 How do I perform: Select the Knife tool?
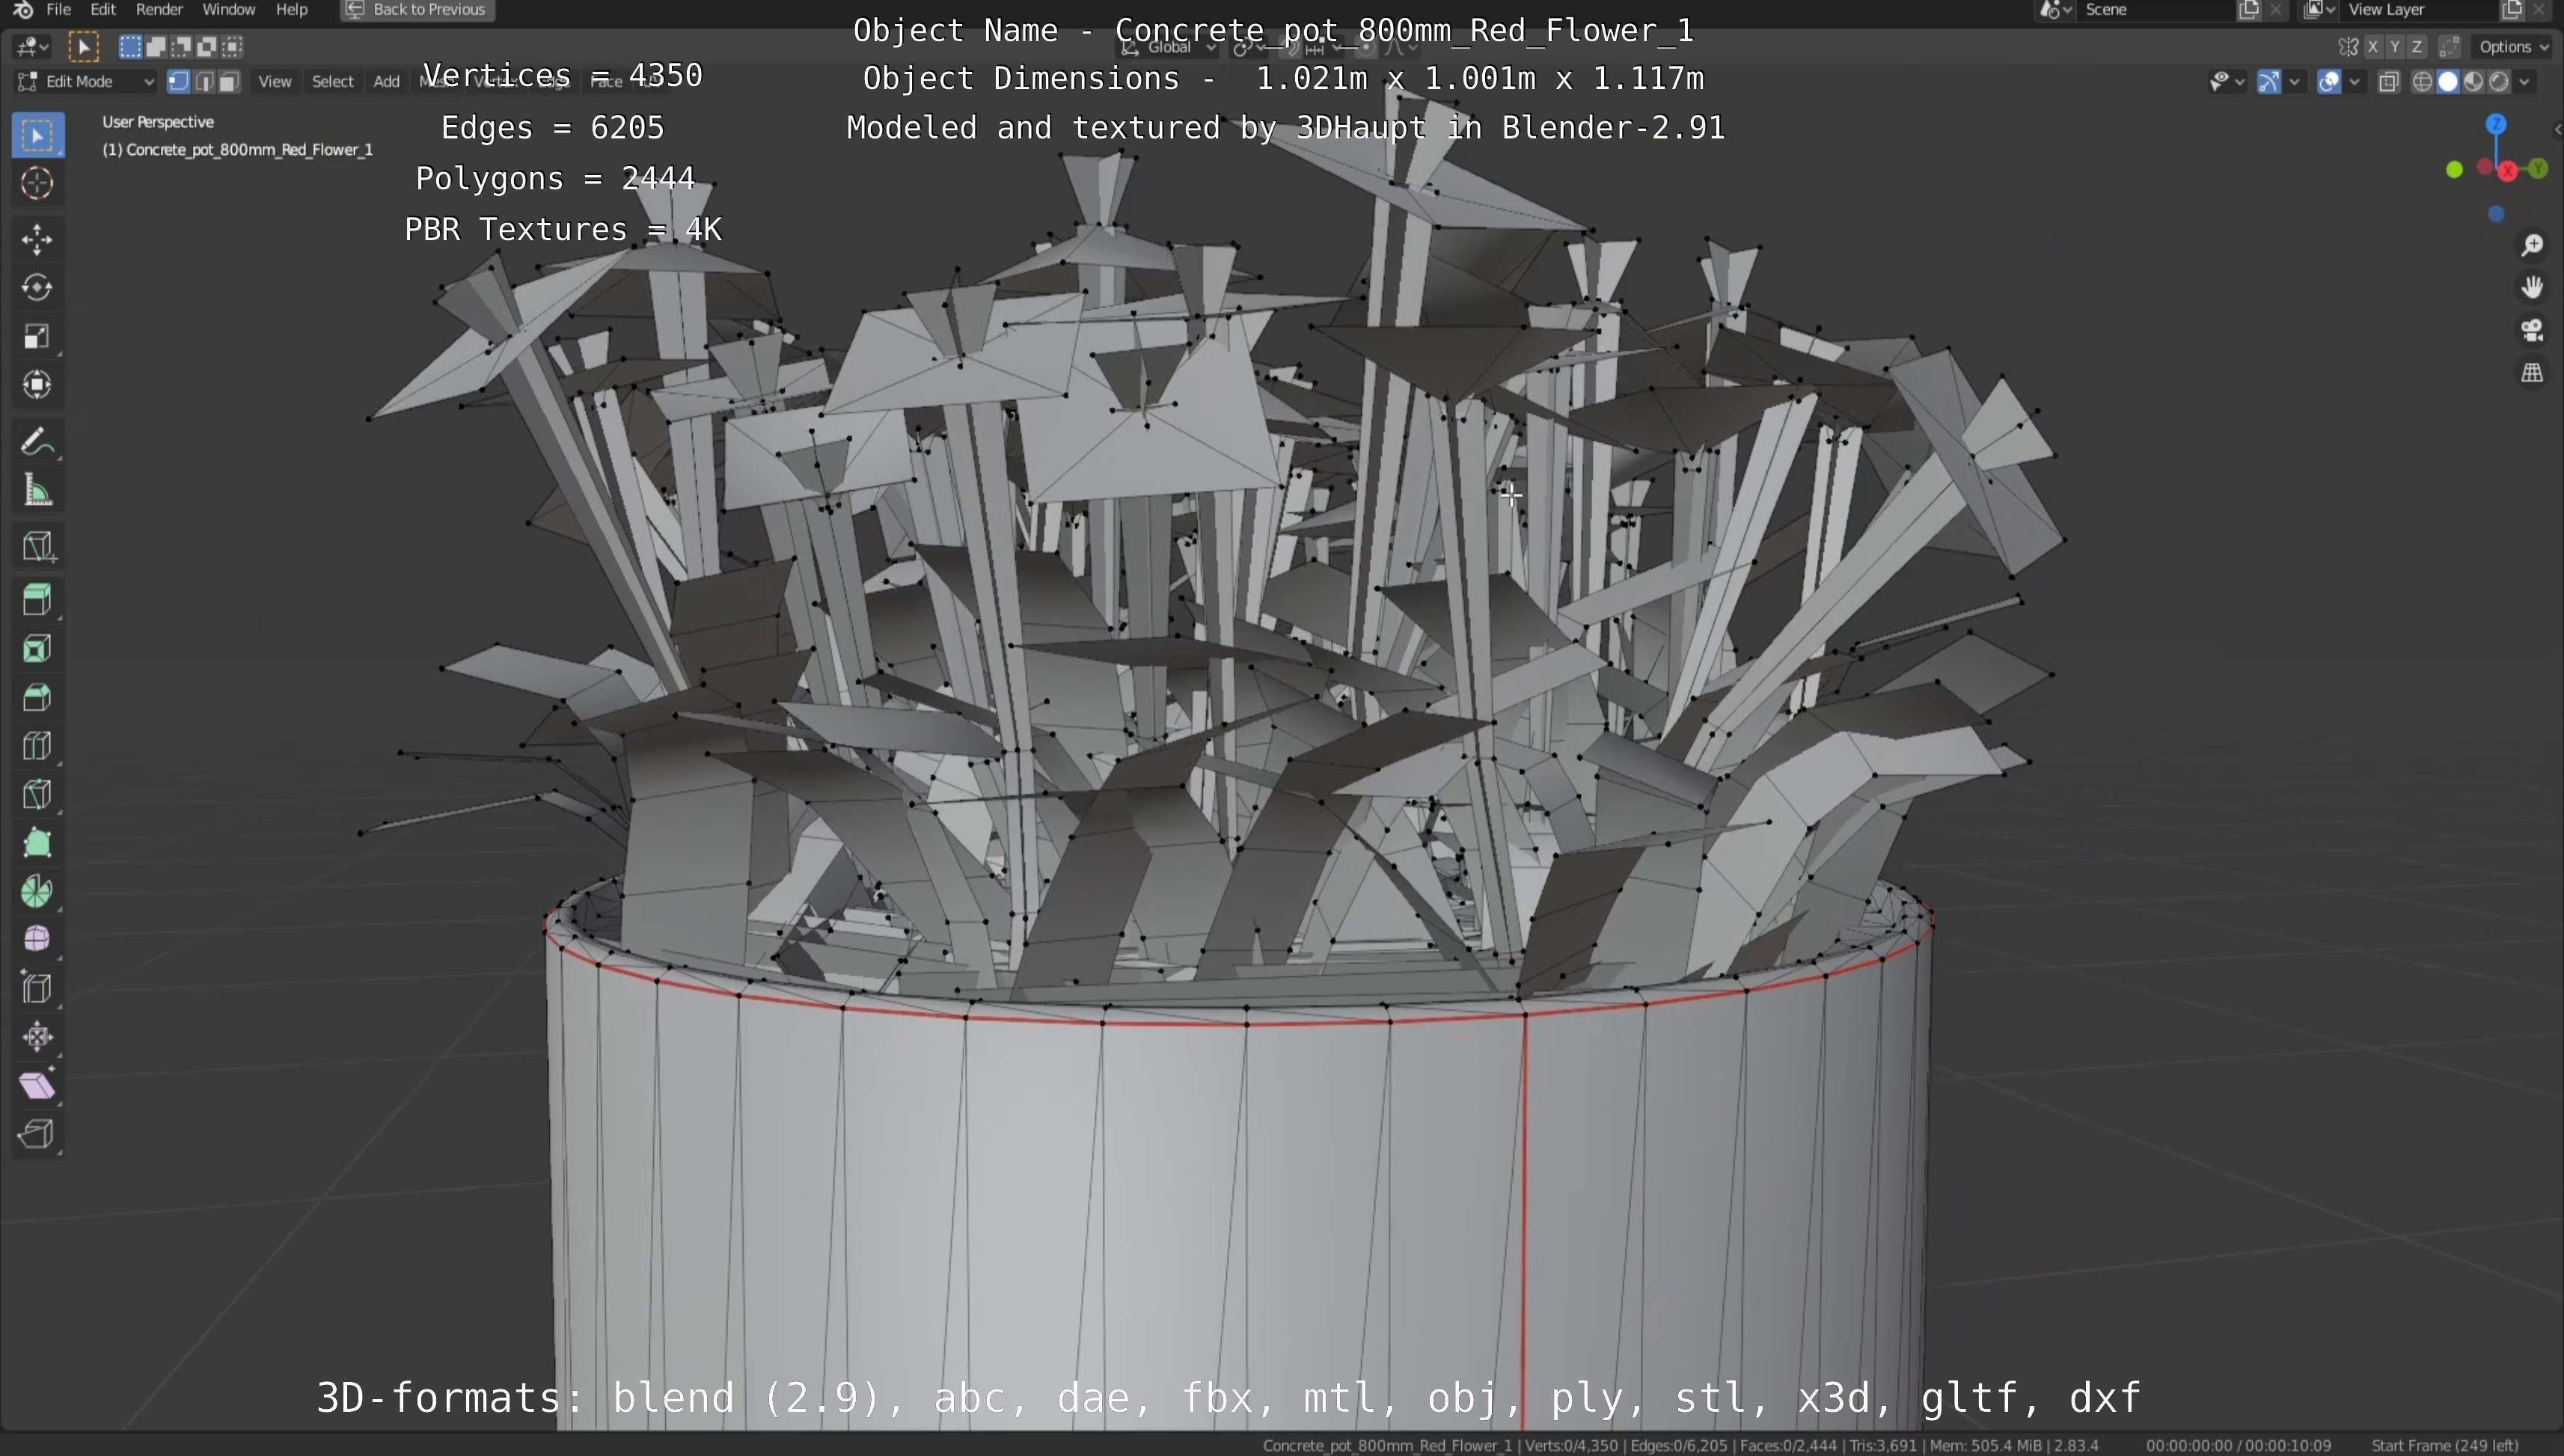pyautogui.click(x=38, y=795)
